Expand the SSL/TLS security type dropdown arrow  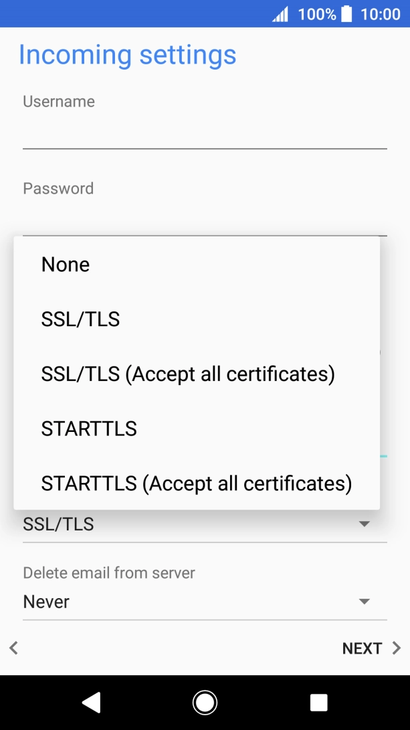click(365, 524)
